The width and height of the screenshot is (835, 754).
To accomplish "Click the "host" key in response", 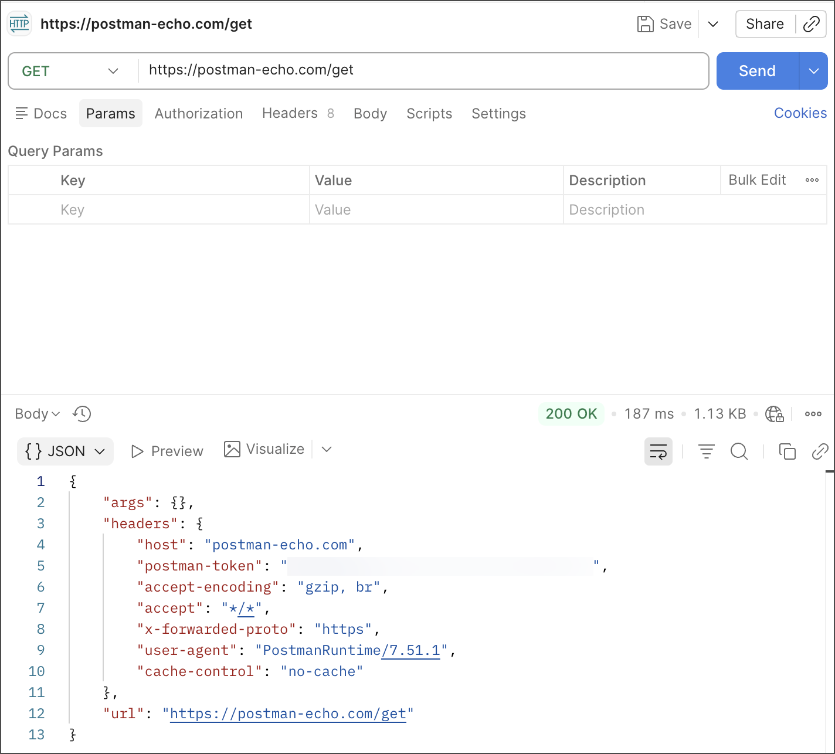I will tap(162, 545).
